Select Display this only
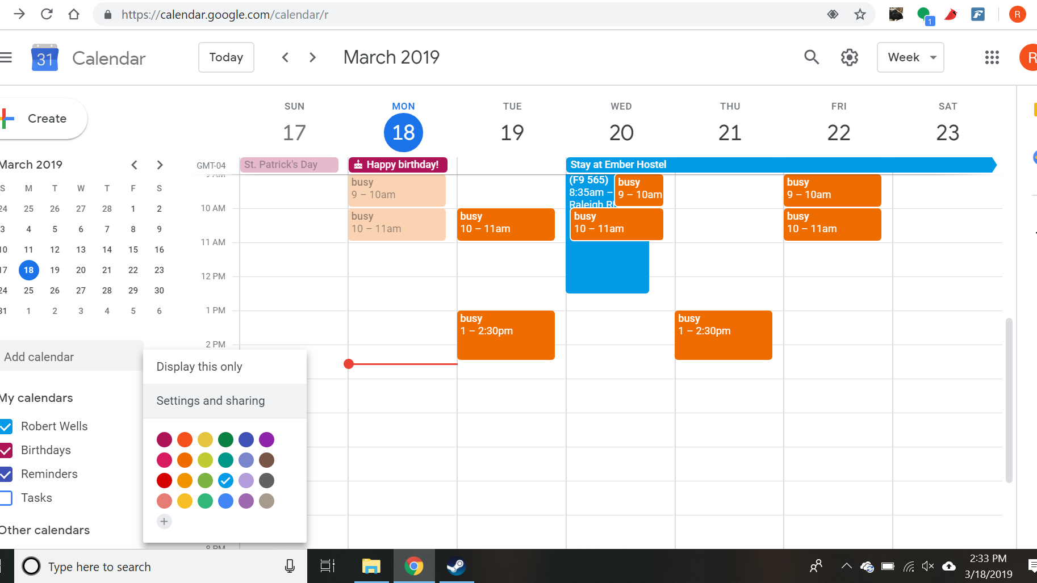The image size is (1037, 583). [x=225, y=367]
